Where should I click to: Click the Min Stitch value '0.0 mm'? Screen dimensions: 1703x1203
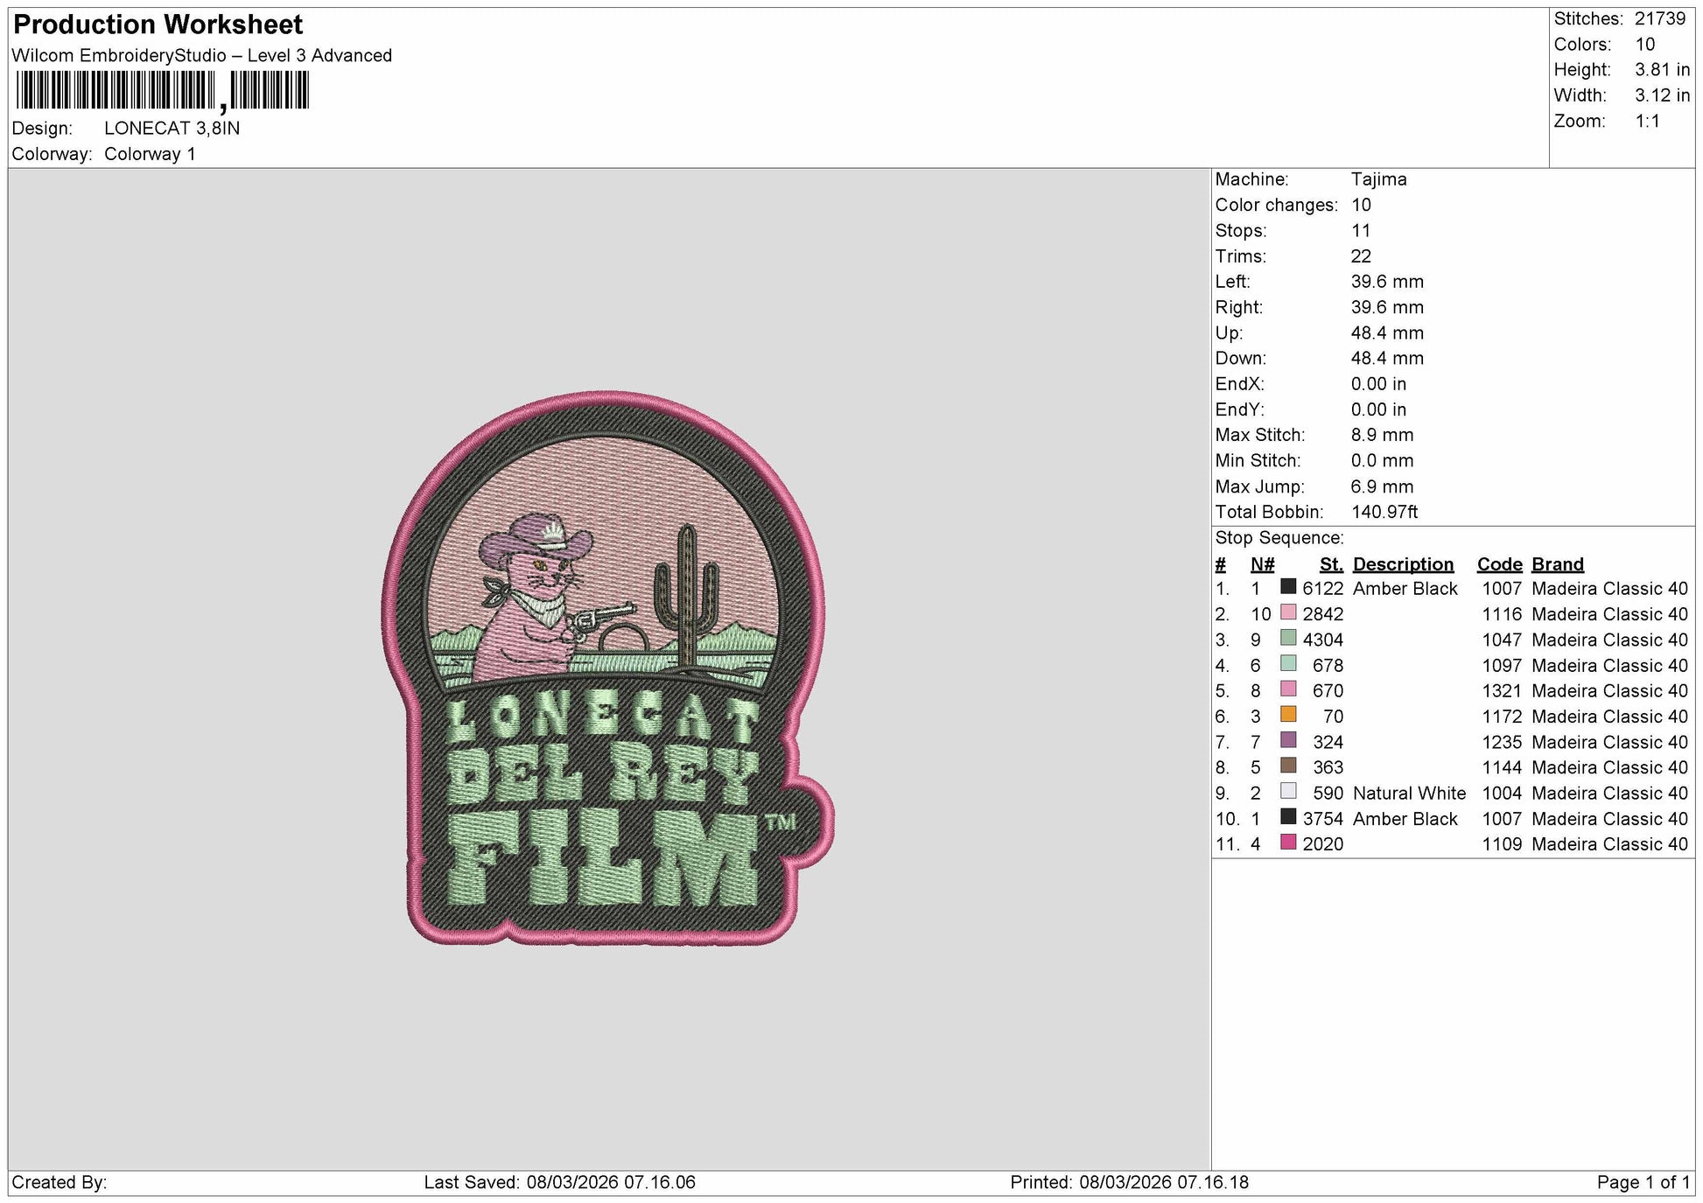click(x=1382, y=460)
